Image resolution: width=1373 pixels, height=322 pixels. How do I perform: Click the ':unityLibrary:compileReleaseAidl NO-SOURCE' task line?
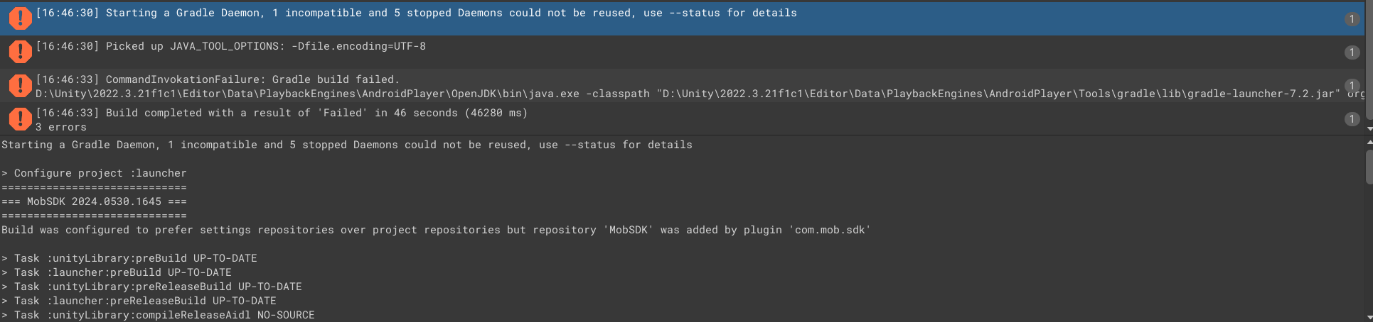(164, 315)
